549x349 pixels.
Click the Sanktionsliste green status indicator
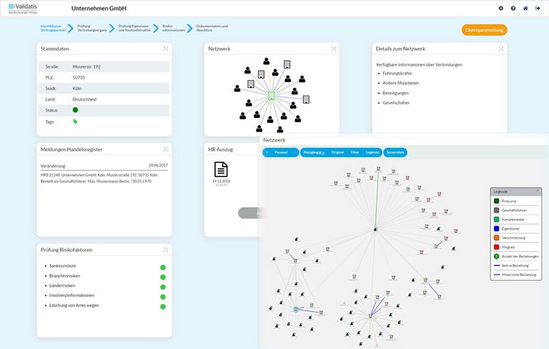coord(163,267)
